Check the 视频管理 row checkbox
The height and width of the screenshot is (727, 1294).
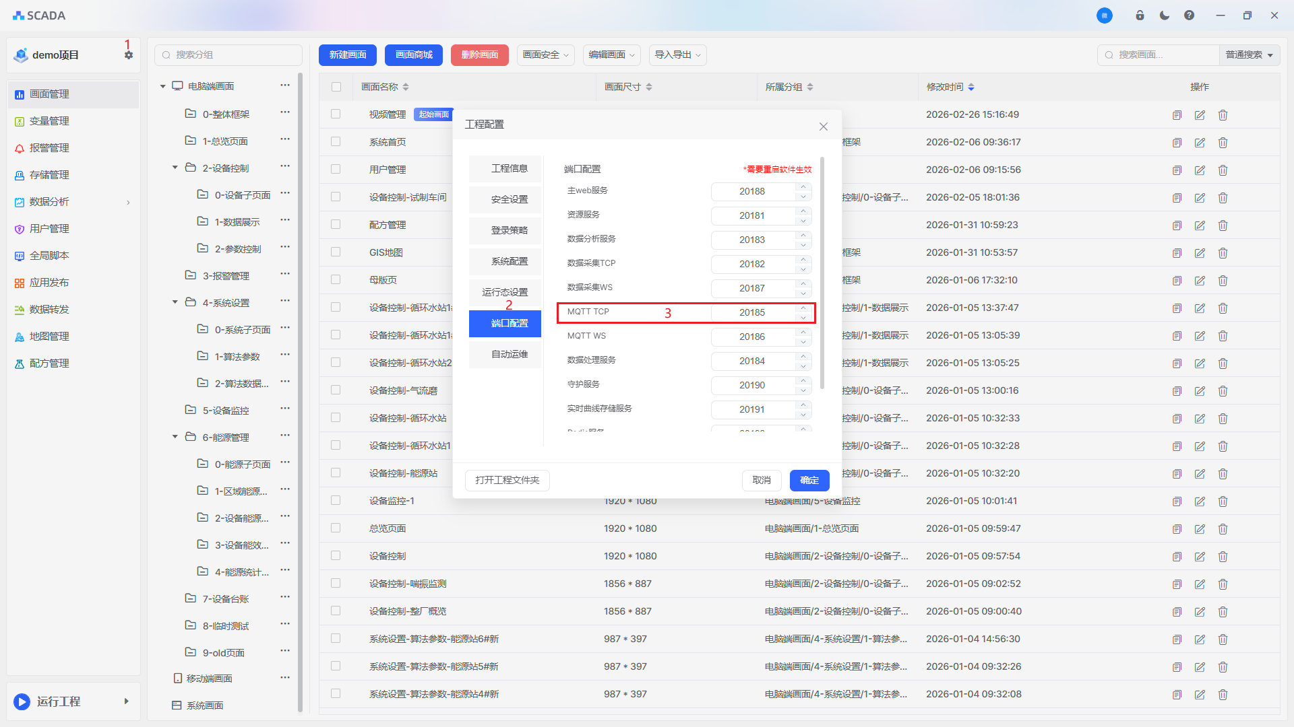[x=336, y=114]
